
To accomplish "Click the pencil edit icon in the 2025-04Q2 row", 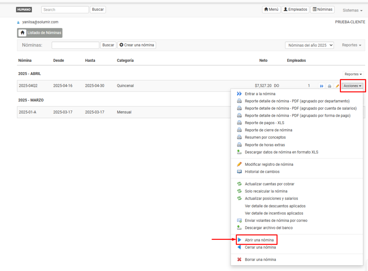I will [337, 86].
